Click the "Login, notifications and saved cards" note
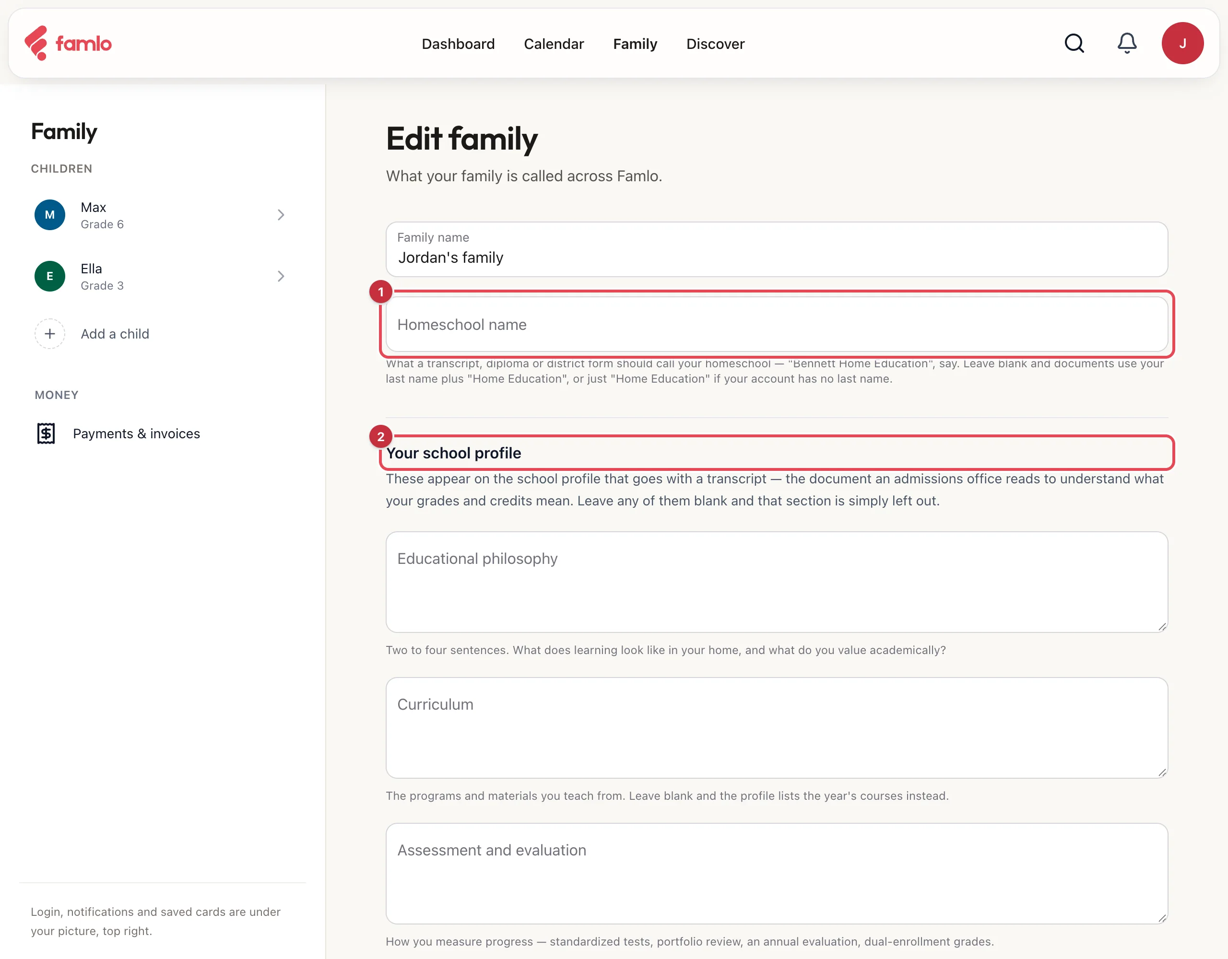 point(156,921)
